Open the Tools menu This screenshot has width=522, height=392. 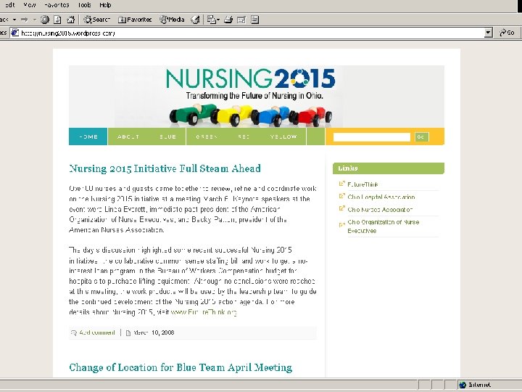85,5
